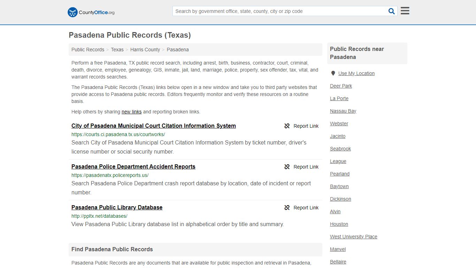Image resolution: width=476 pixels, height=268 pixels.
Task: Open Pasadena Police Department Accident Reports
Action: coord(133,166)
